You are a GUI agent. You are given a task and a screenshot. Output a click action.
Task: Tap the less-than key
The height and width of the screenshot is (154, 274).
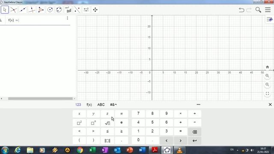[x=79, y=131]
